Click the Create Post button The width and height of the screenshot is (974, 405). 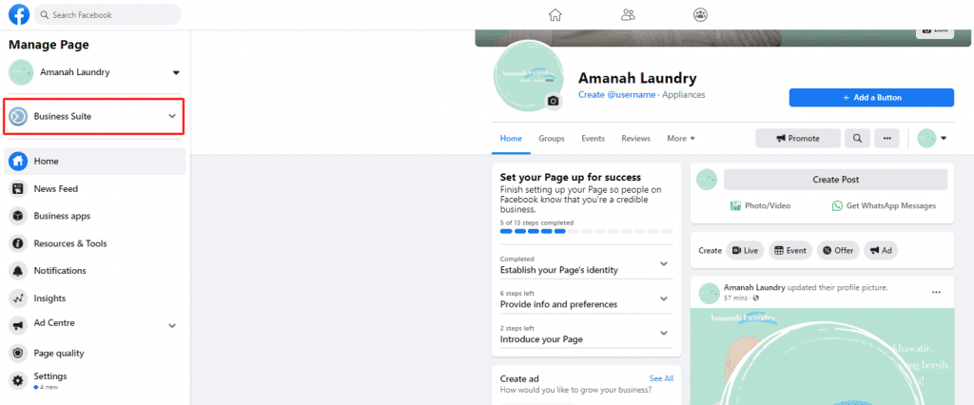click(835, 180)
